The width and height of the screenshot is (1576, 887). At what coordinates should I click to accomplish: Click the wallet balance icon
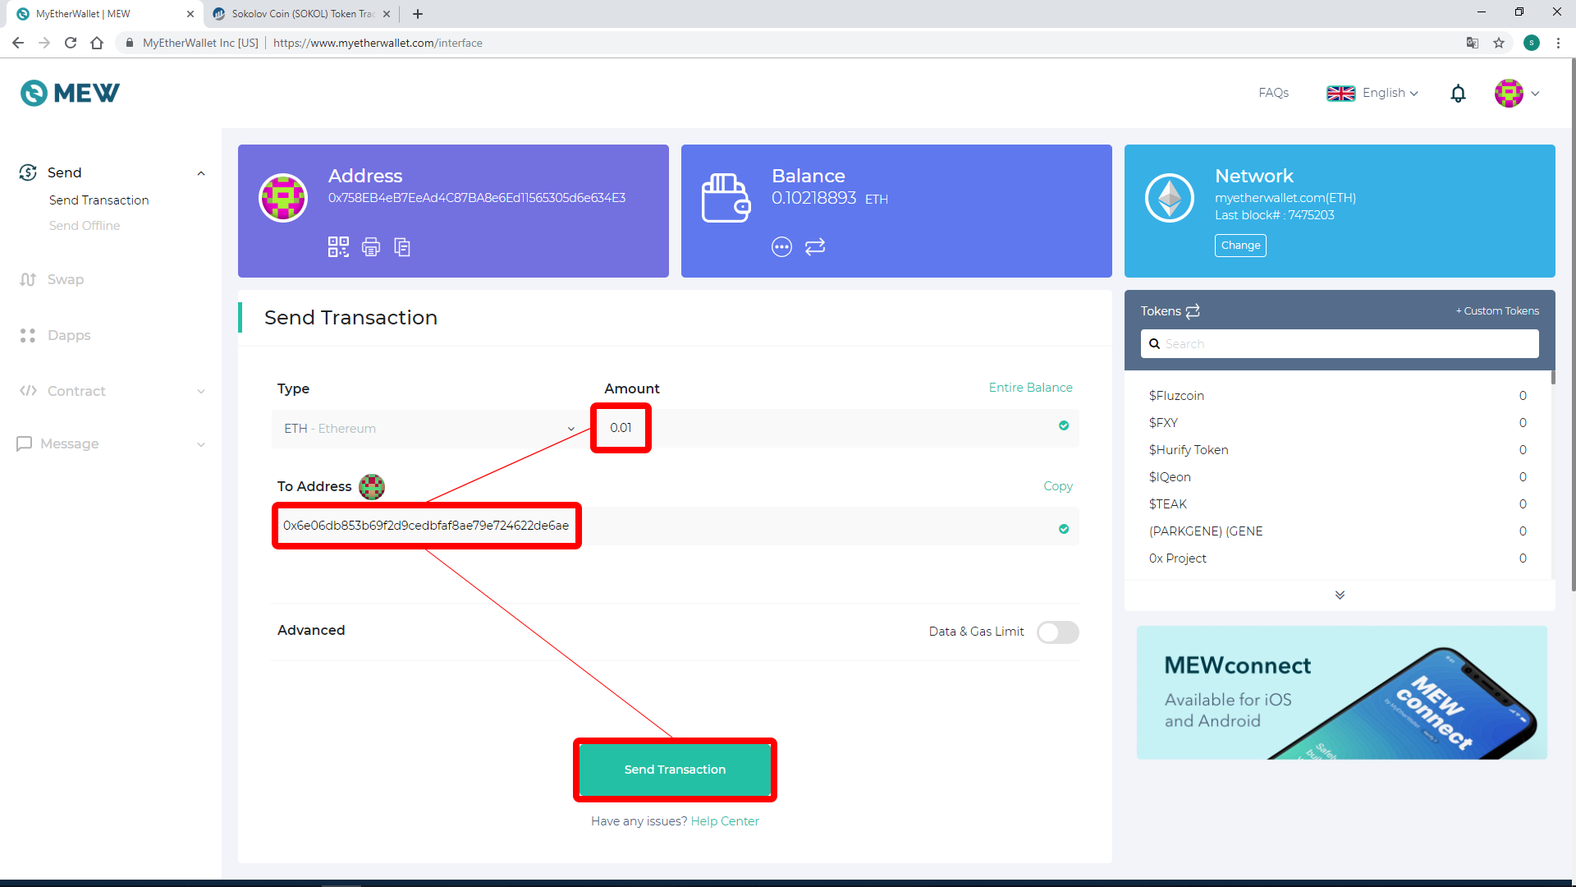click(x=726, y=198)
